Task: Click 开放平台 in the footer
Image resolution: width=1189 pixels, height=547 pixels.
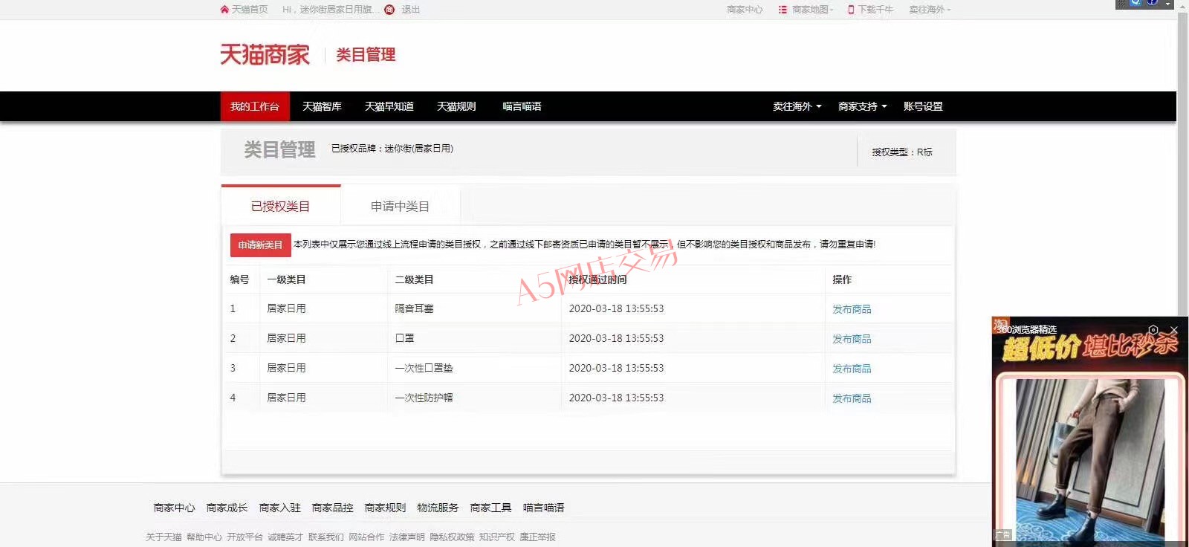Action: pos(244,537)
